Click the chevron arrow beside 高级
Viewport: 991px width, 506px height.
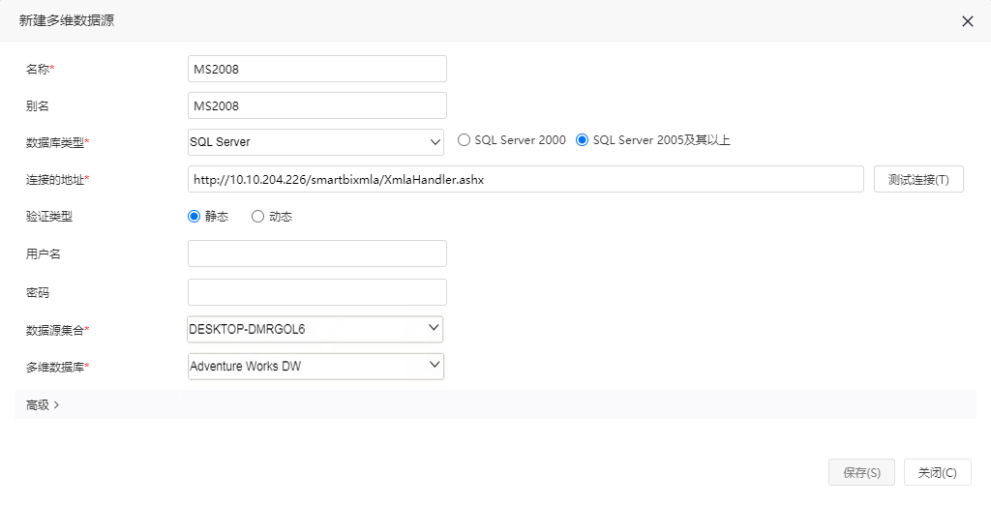pyautogui.click(x=57, y=405)
